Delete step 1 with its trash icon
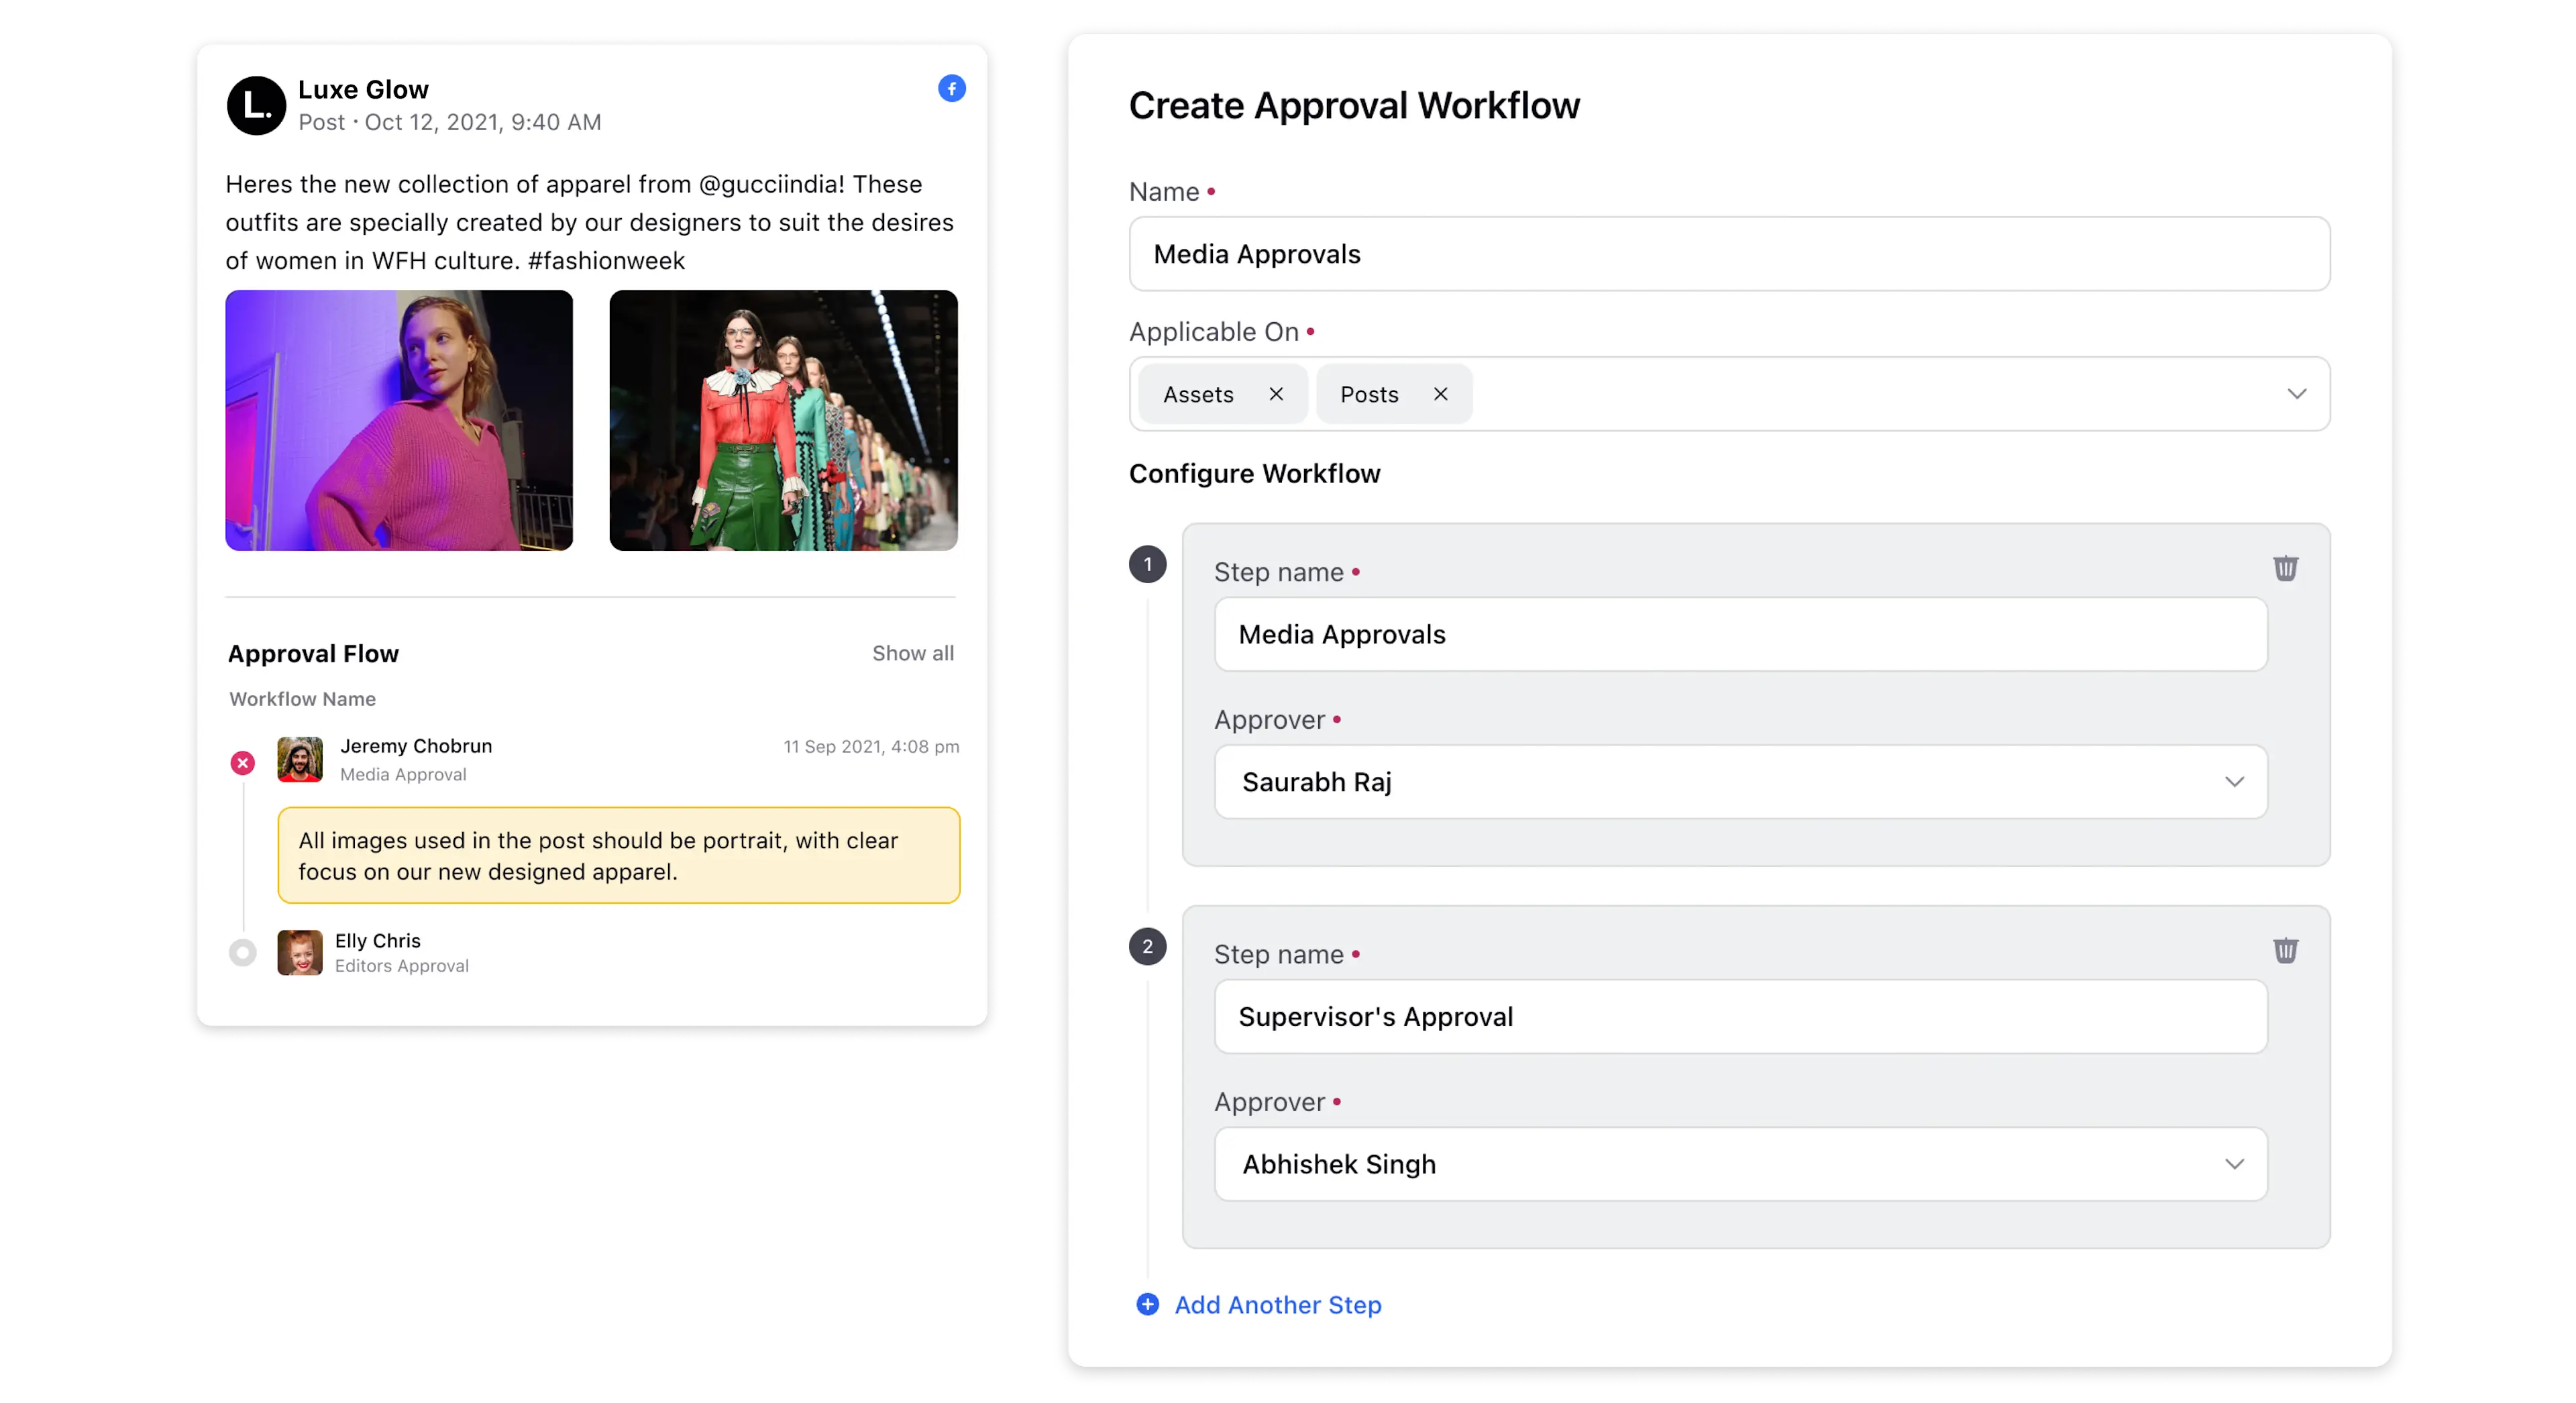The width and height of the screenshot is (2576, 1403). point(2285,568)
